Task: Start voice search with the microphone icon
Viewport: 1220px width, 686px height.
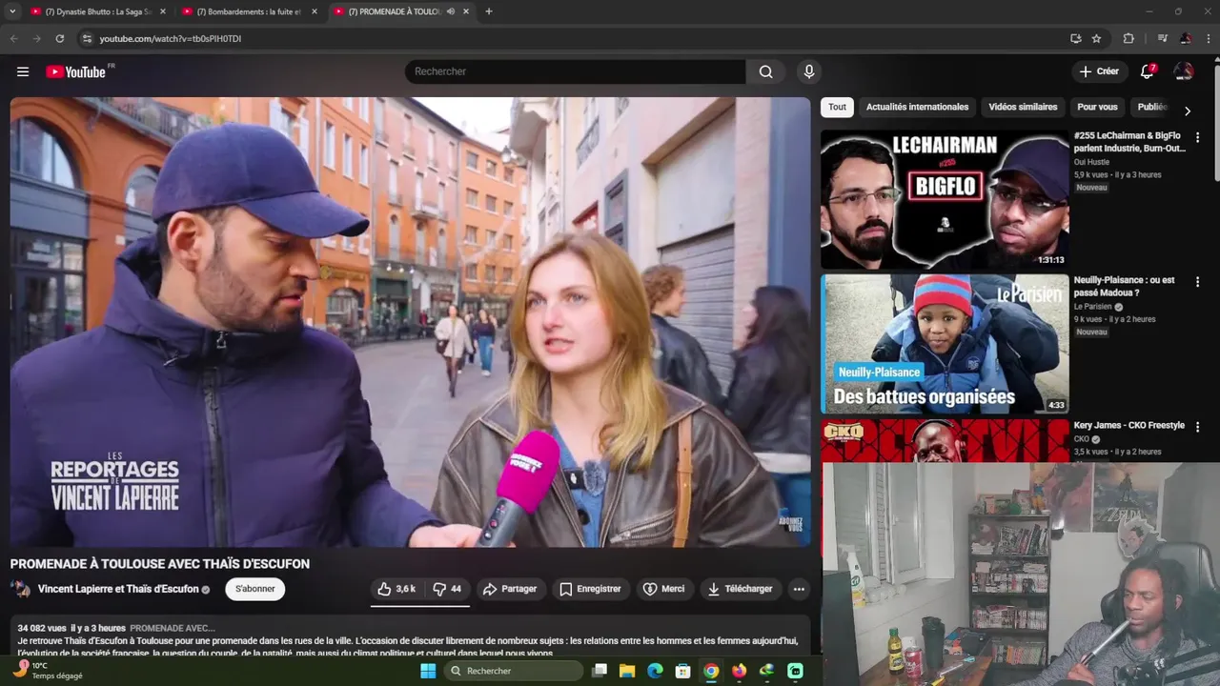Action: pyautogui.click(x=809, y=71)
